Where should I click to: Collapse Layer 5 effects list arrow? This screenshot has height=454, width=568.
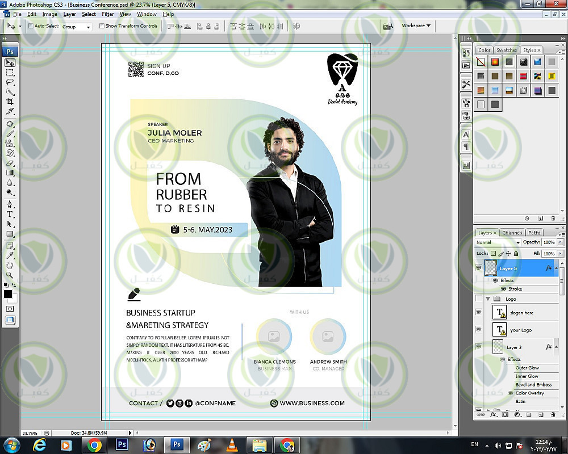tap(557, 268)
